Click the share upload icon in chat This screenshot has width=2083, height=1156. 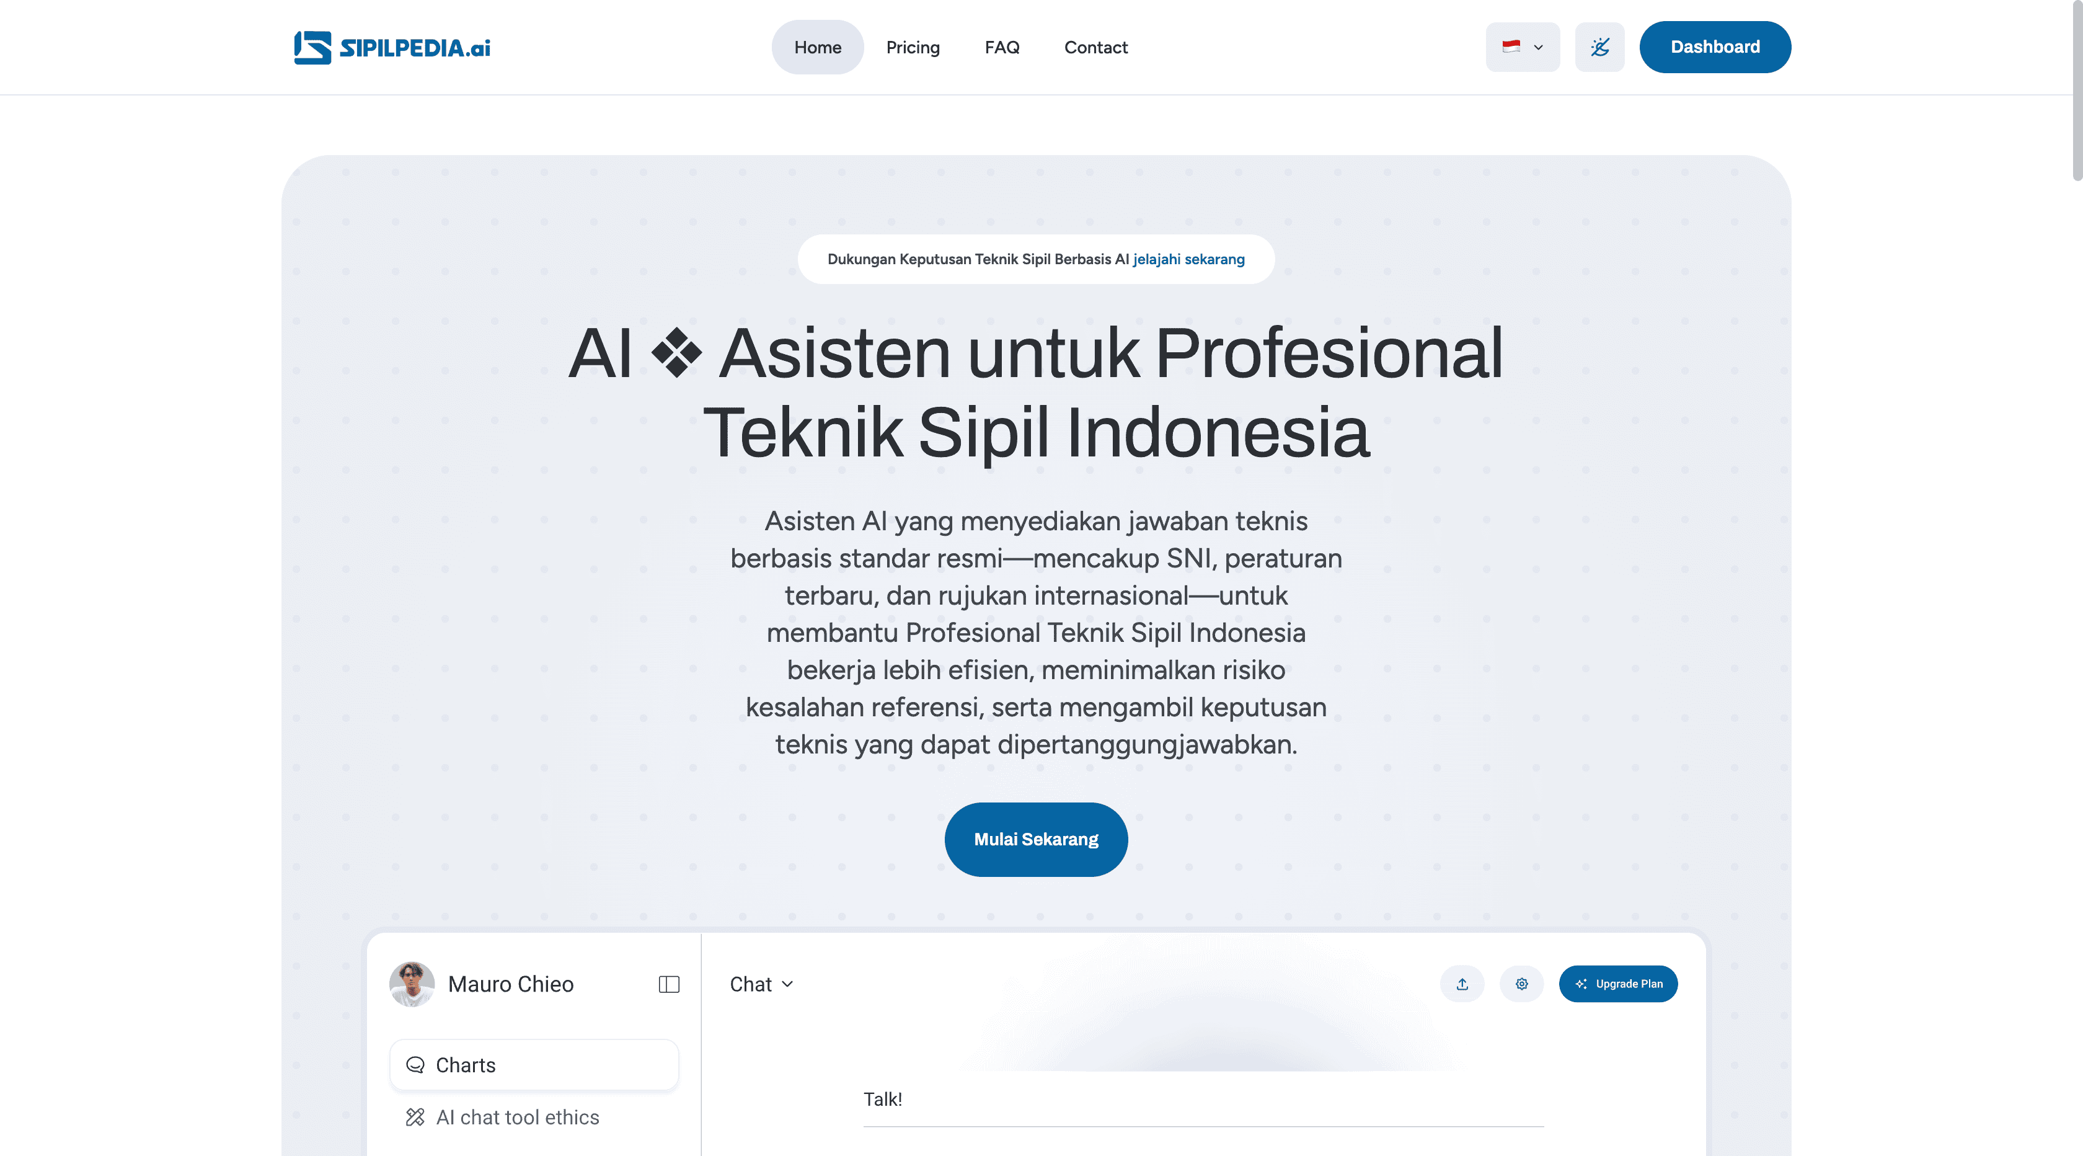point(1461,984)
